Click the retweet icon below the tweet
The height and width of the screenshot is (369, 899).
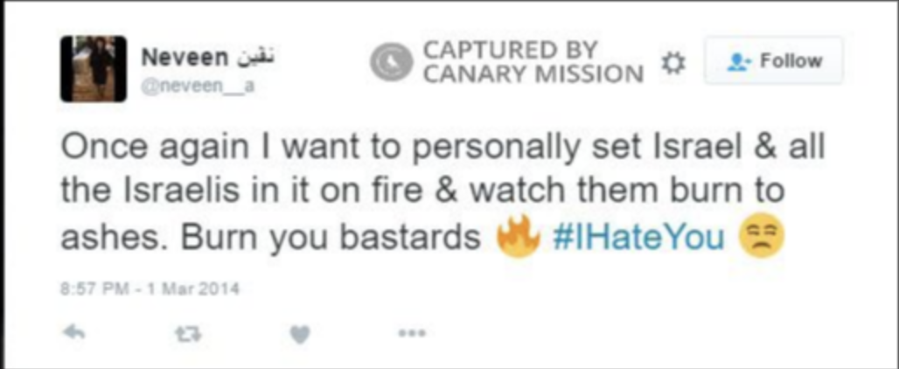pos(188,333)
